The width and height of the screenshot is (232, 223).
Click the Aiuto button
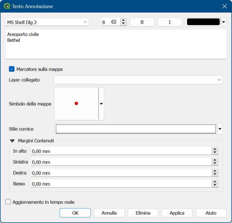point(211,213)
